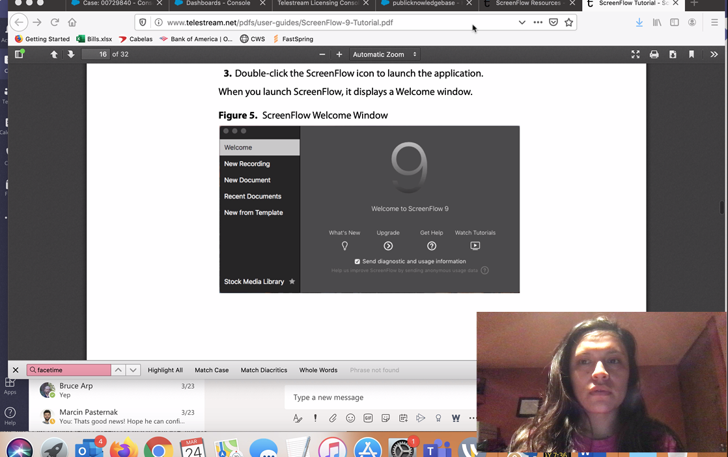The image size is (728, 457).
Task: Open Teams emoji picker
Action: click(350, 418)
